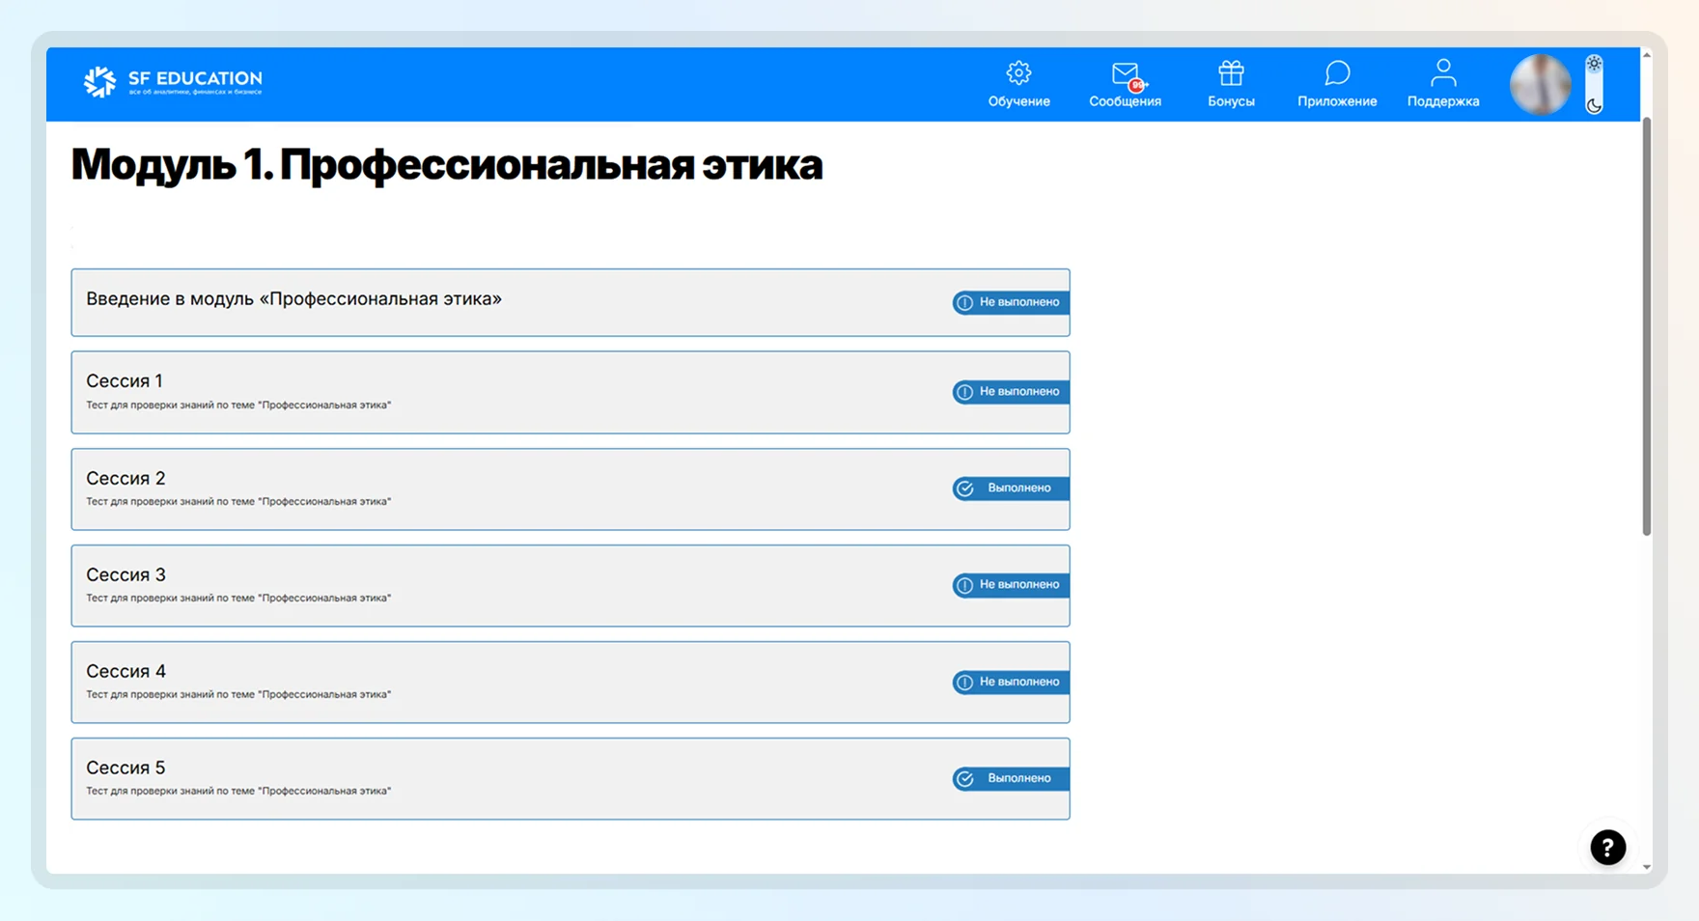Screen dimensions: 1699x921
Task: Click the heading Модуль 1. Профессиональная этика
Action: [447, 164]
